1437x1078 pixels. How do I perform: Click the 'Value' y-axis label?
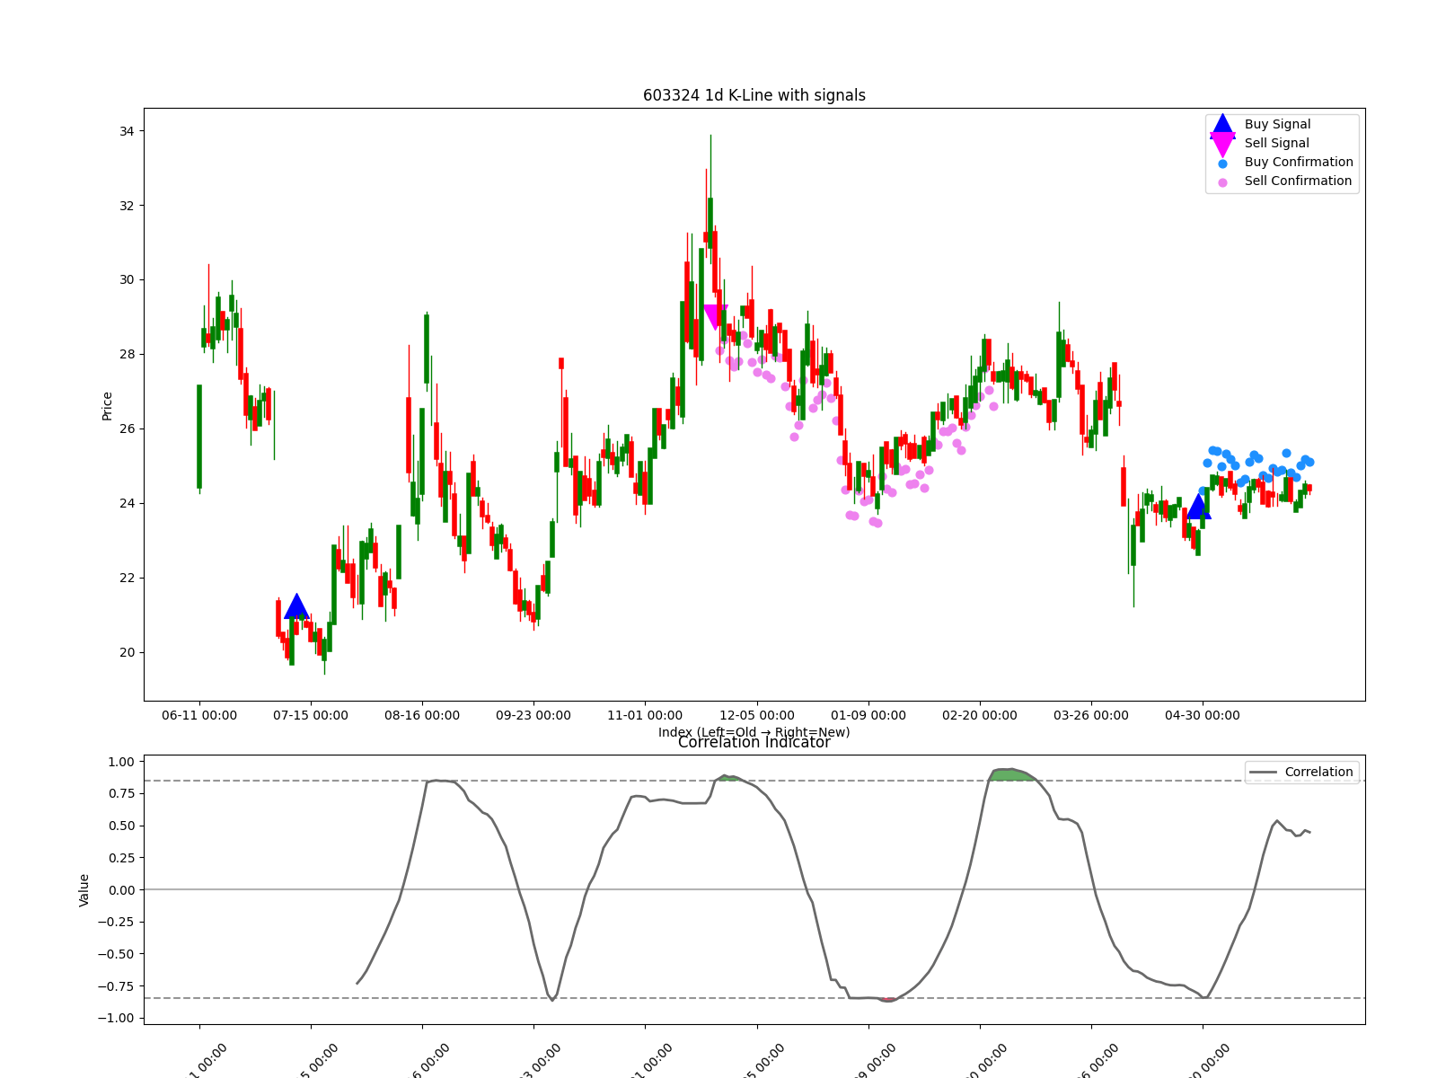click(84, 889)
